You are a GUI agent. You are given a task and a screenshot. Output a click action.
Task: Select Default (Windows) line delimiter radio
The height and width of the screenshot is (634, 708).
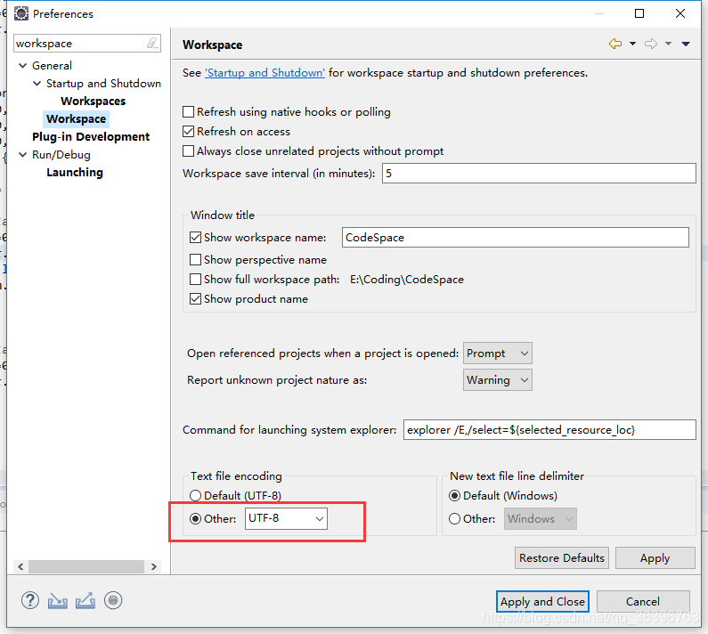tap(455, 496)
